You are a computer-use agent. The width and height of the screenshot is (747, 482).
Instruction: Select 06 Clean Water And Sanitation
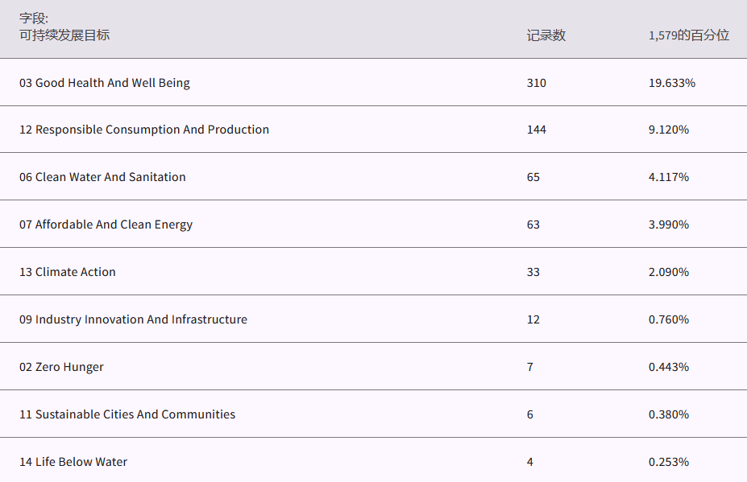click(x=102, y=177)
